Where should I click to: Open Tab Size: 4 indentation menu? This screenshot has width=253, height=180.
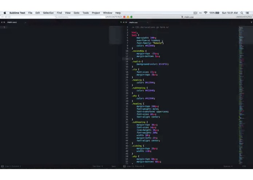[x=98, y=166]
